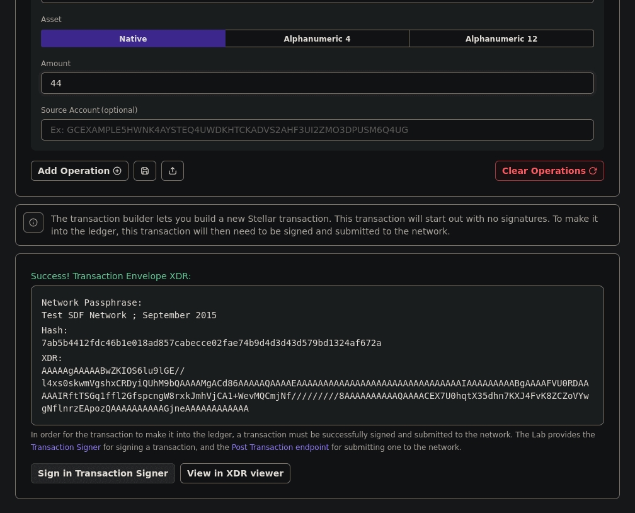
Task: Click the Source Account label
Action: point(89,110)
